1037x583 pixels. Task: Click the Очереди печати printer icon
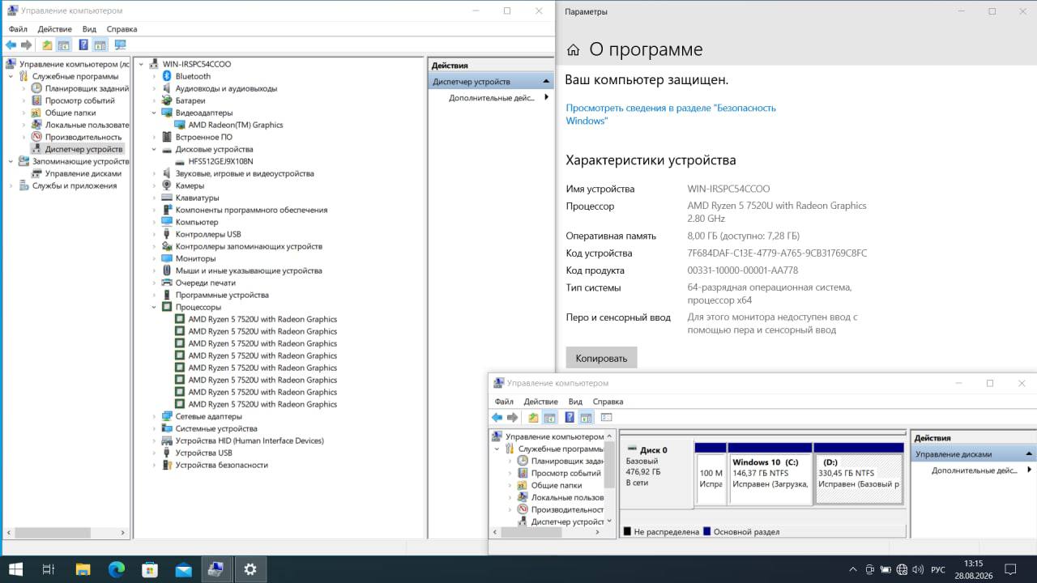tap(167, 283)
